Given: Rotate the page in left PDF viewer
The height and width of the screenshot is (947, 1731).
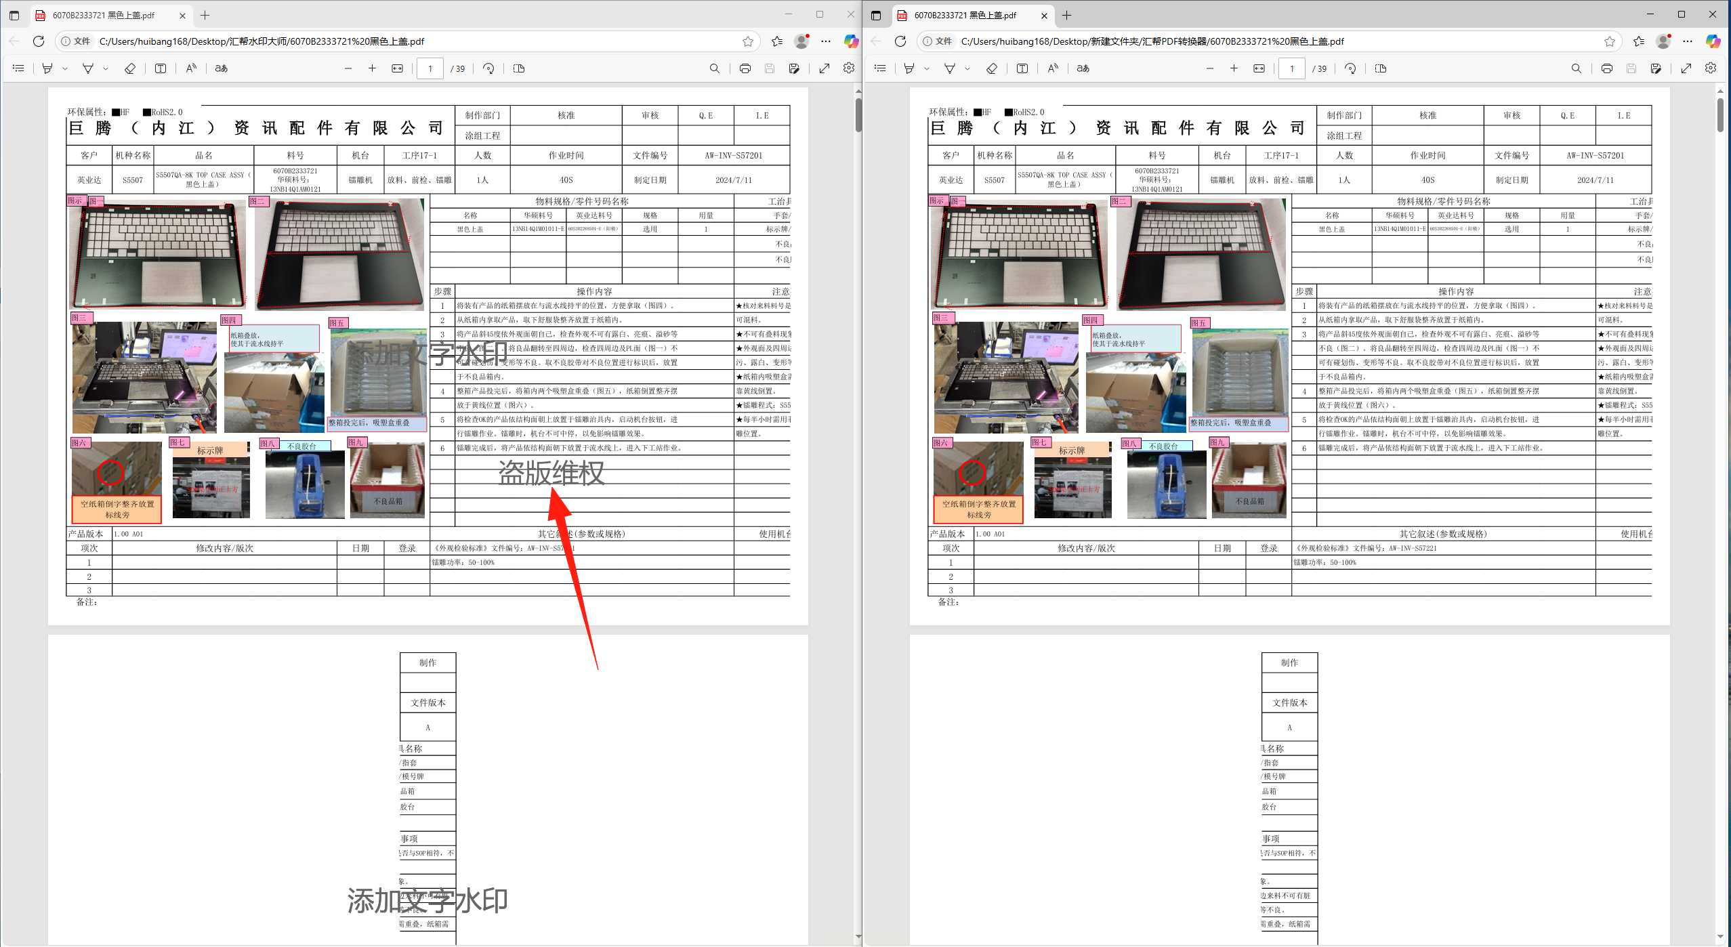Looking at the screenshot, I should click(488, 68).
